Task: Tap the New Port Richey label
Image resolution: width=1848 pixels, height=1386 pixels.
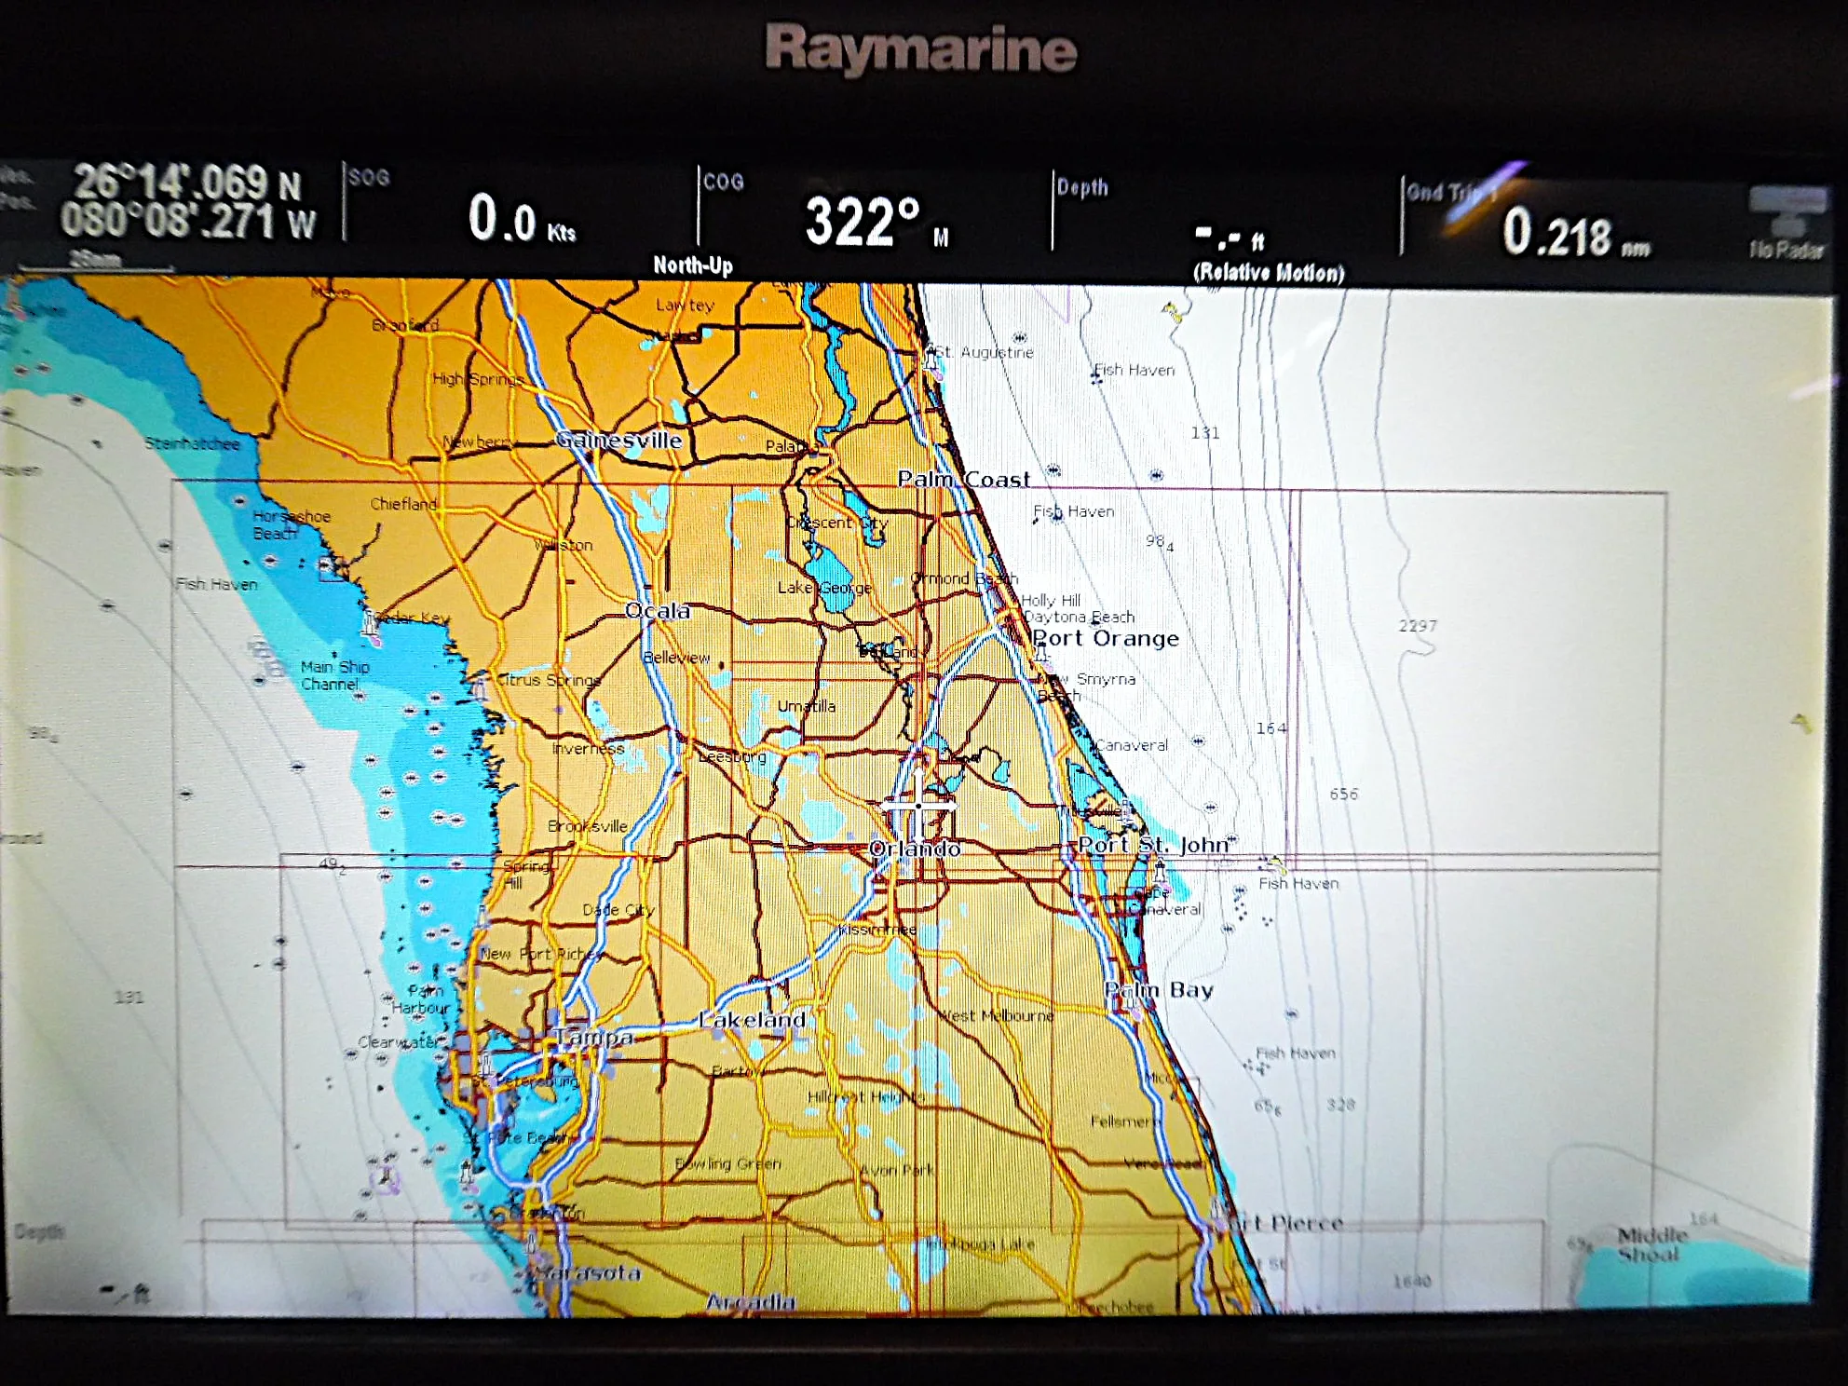Action: pyautogui.click(x=541, y=954)
